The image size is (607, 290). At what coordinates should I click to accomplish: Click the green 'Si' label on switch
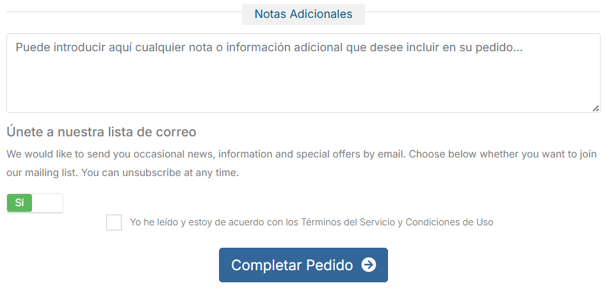coord(19,203)
